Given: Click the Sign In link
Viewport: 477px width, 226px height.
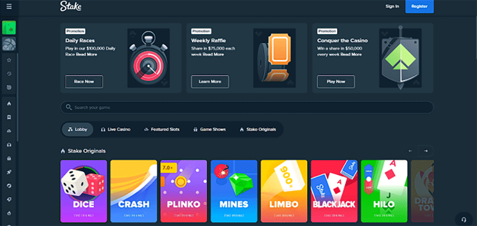Looking at the screenshot, I should [x=392, y=6].
